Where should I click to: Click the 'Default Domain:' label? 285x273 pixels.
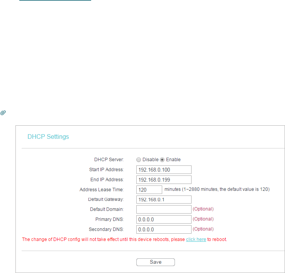107,209
